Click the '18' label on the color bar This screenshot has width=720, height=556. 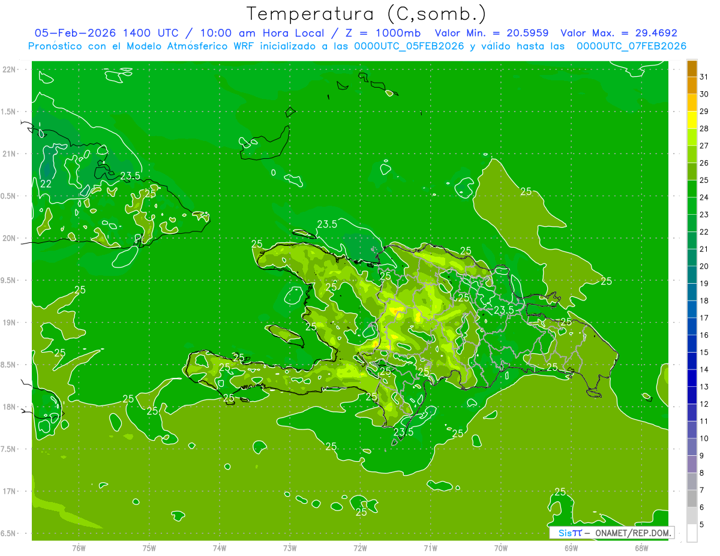704,300
